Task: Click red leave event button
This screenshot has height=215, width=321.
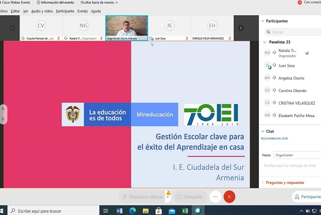Action: tap(229, 197)
